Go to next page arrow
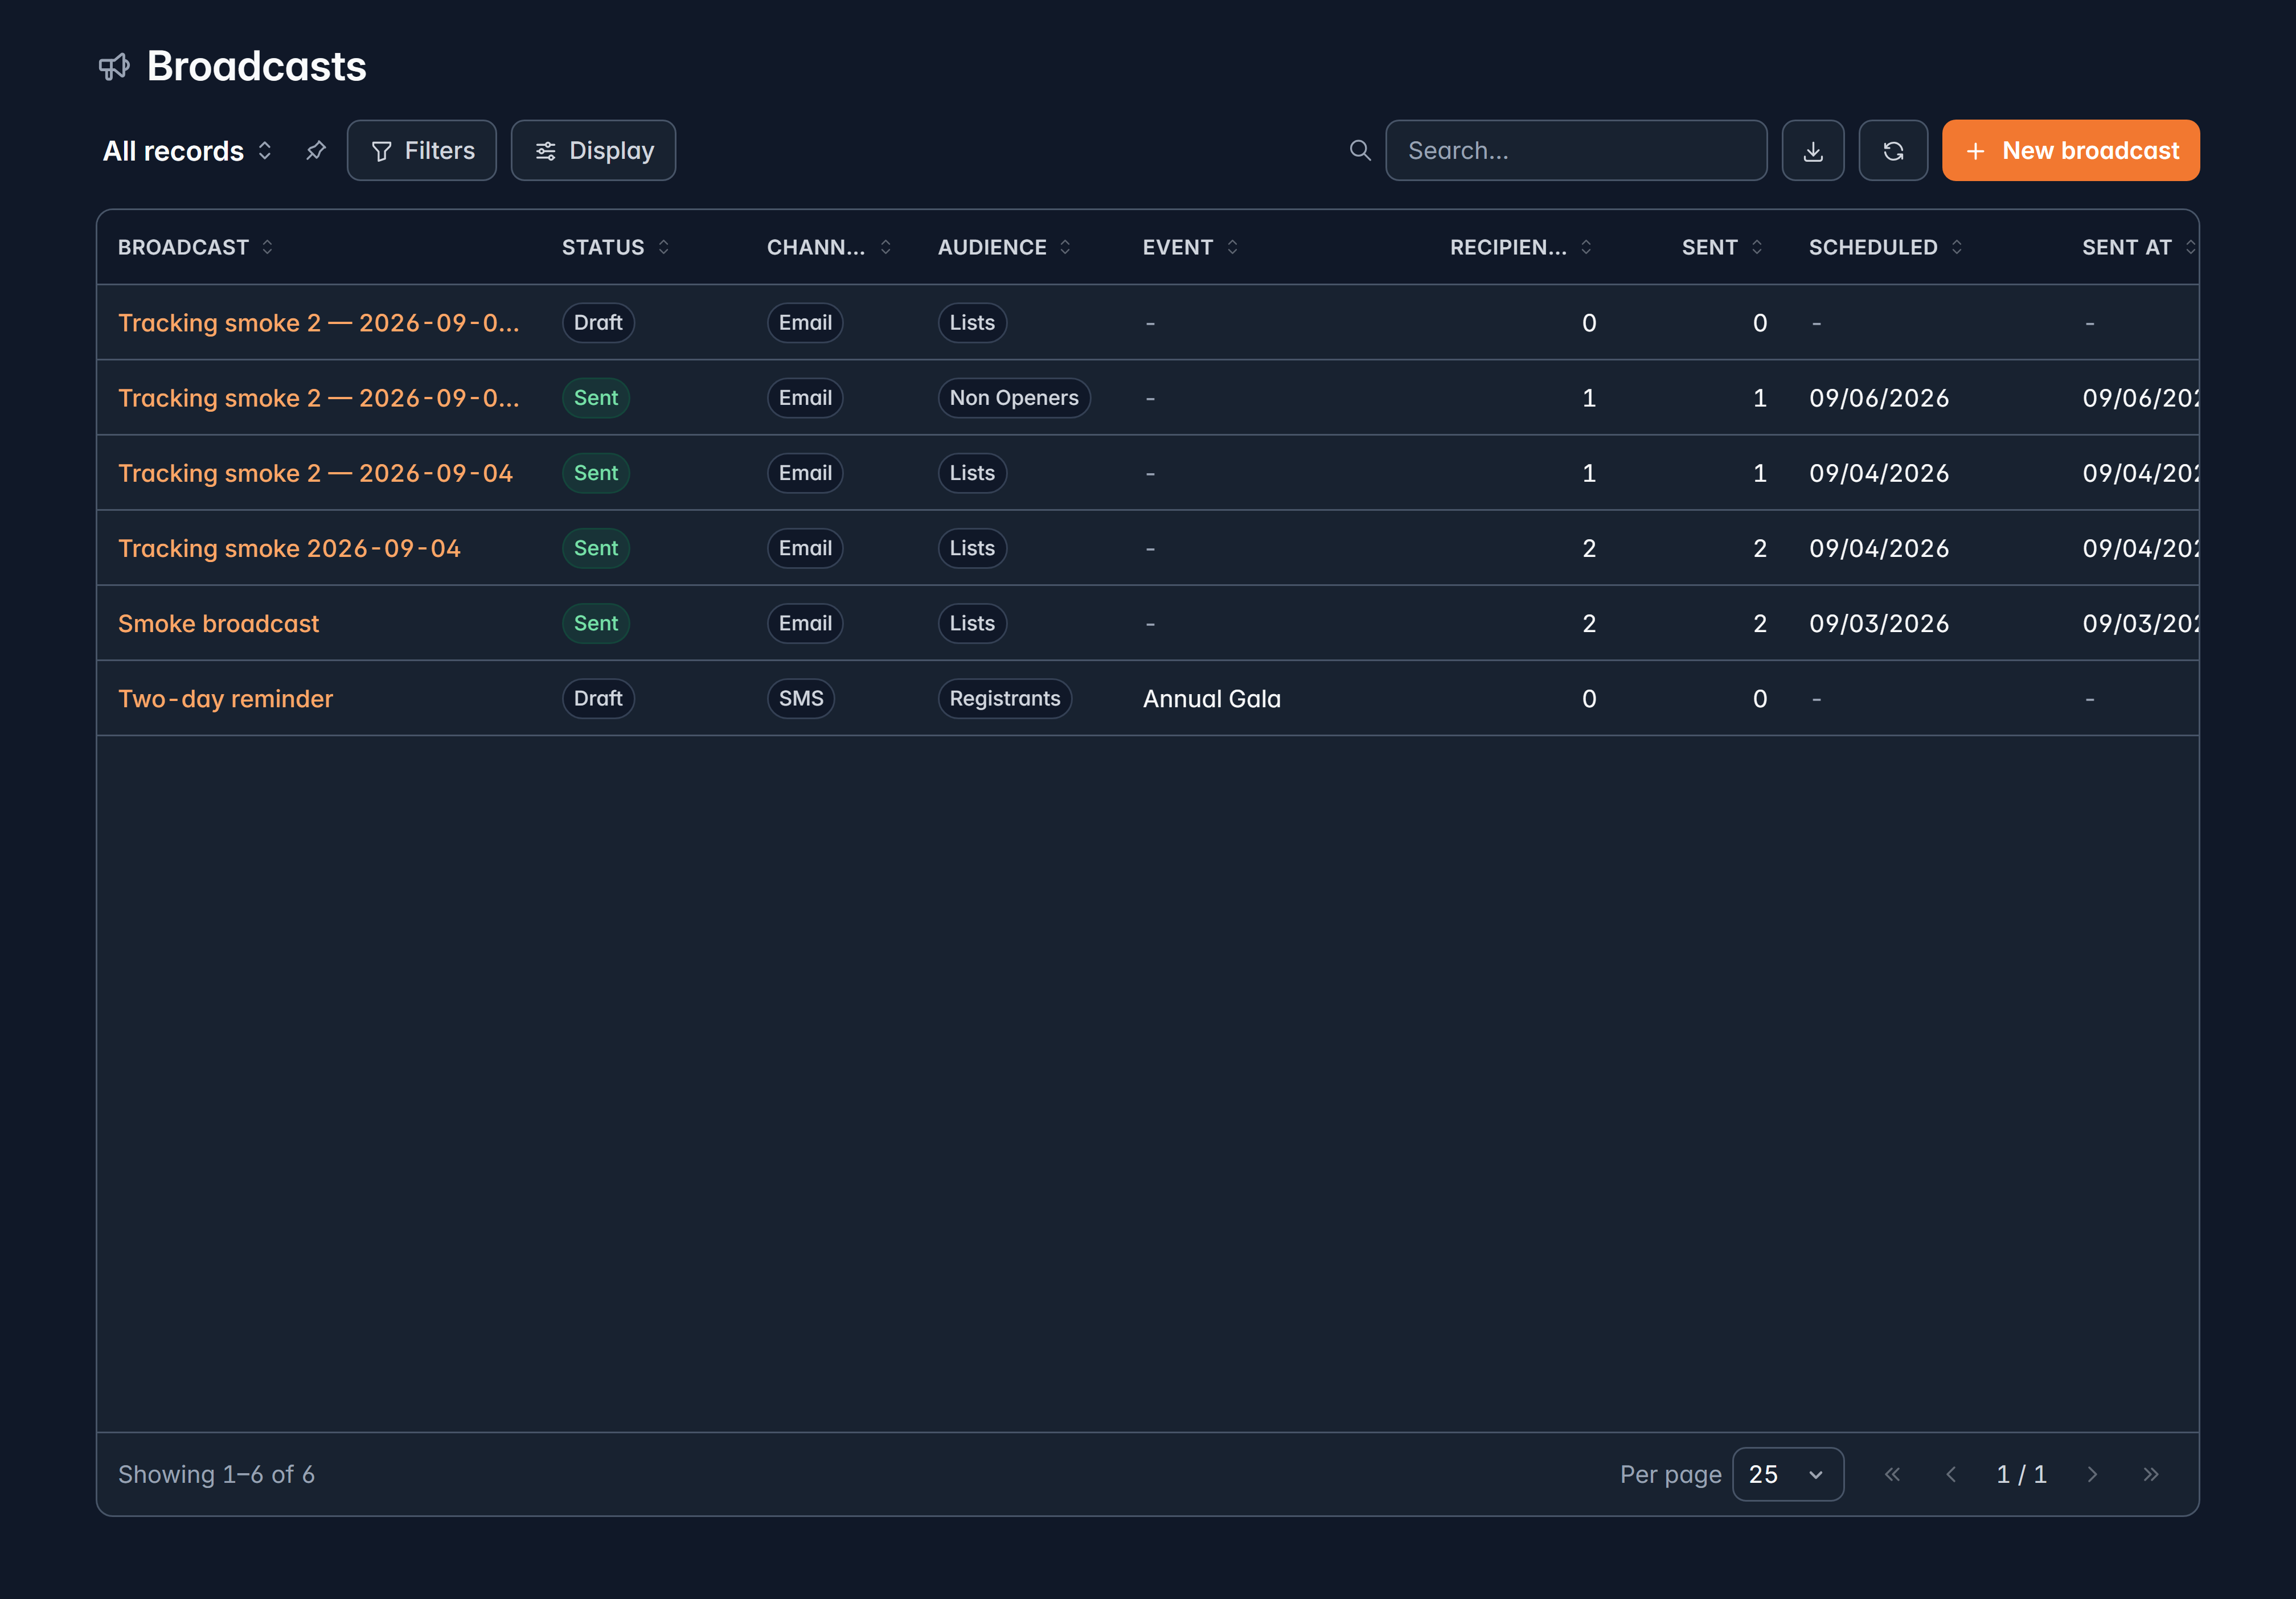This screenshot has width=2296, height=1599. 2092,1474
